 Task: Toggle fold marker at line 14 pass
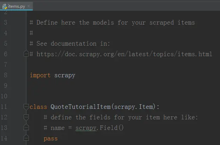[x=26, y=138]
